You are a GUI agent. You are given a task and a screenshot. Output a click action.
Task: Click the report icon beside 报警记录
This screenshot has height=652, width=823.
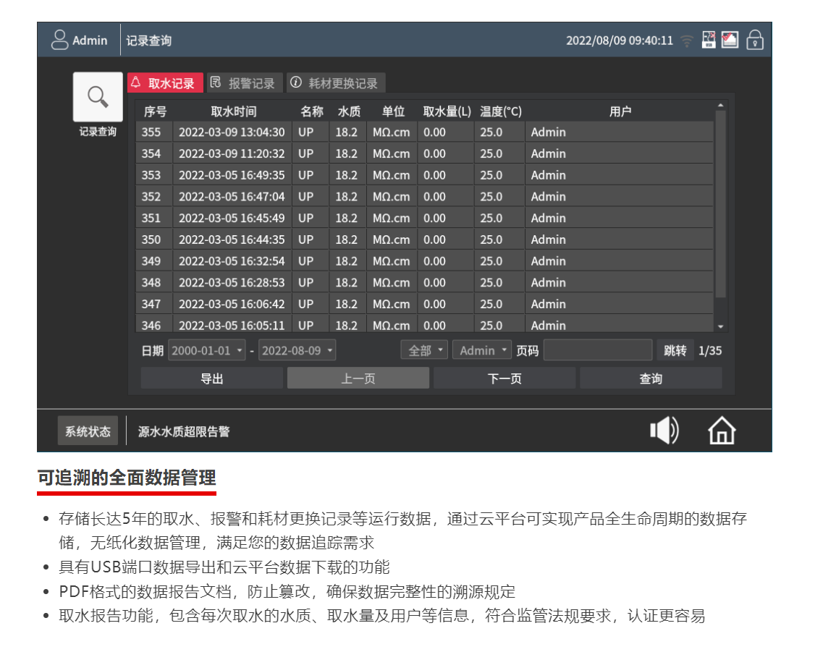click(x=215, y=82)
